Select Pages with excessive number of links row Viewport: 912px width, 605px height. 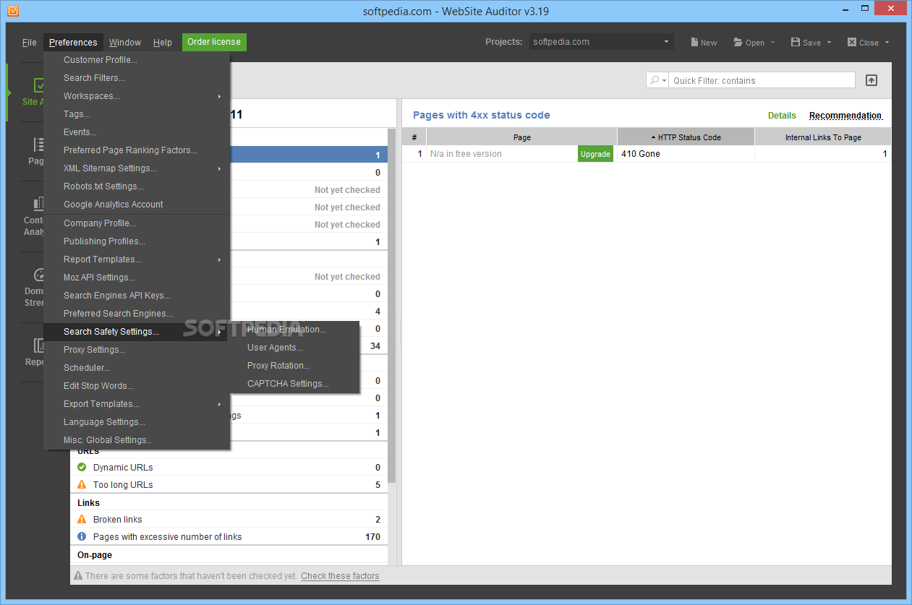[x=229, y=537]
